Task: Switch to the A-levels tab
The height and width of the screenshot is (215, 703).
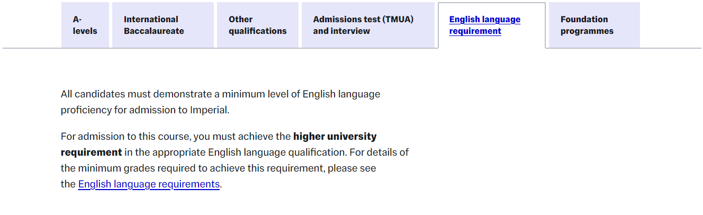Action: [85, 25]
